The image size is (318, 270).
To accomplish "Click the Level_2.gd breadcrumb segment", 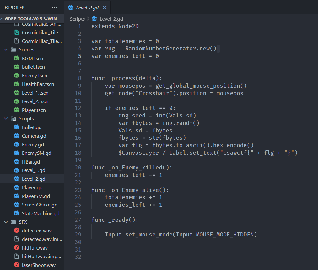I will (x=111, y=19).
